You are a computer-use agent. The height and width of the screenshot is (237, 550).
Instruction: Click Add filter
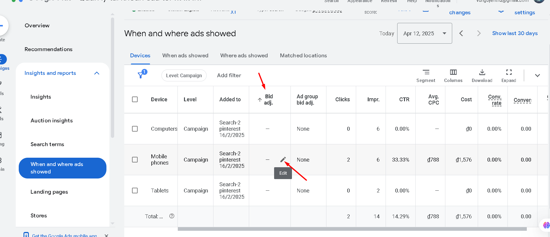point(229,75)
